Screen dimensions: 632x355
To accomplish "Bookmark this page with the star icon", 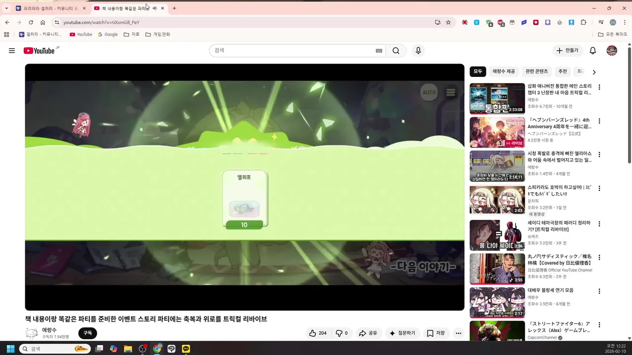I will 448,22.
